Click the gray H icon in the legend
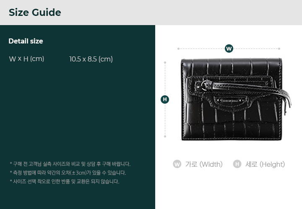This screenshot has height=209, width=302. click(237, 164)
